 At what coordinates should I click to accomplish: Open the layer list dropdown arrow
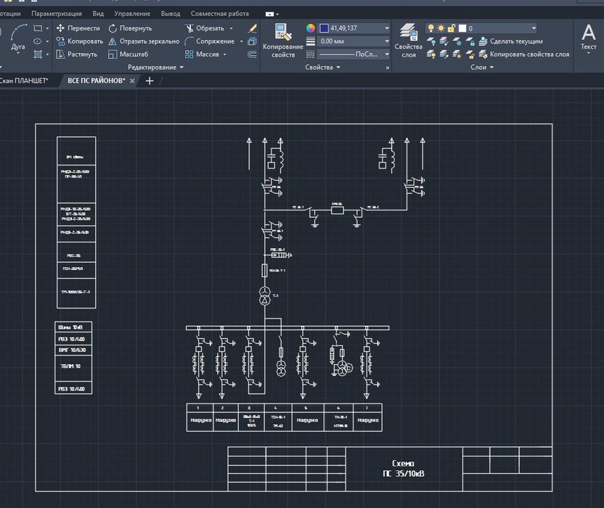coord(534,28)
